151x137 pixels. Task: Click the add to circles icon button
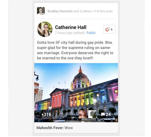[x=109, y=29]
